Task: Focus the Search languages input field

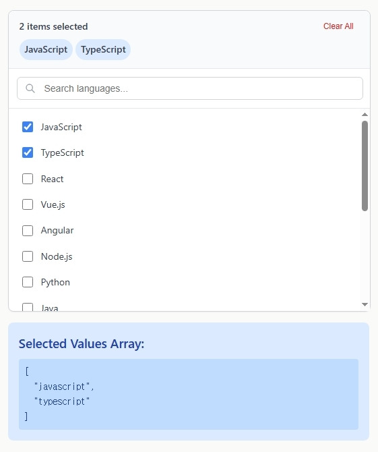Action: pos(190,88)
